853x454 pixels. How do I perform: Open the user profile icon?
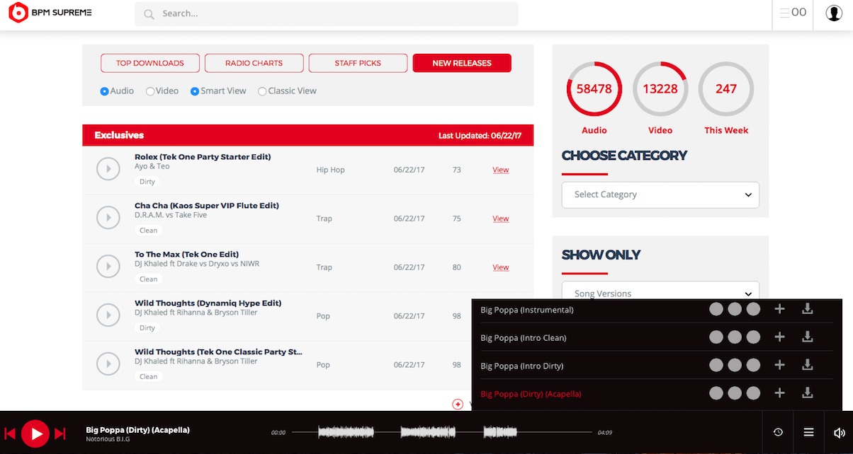834,13
